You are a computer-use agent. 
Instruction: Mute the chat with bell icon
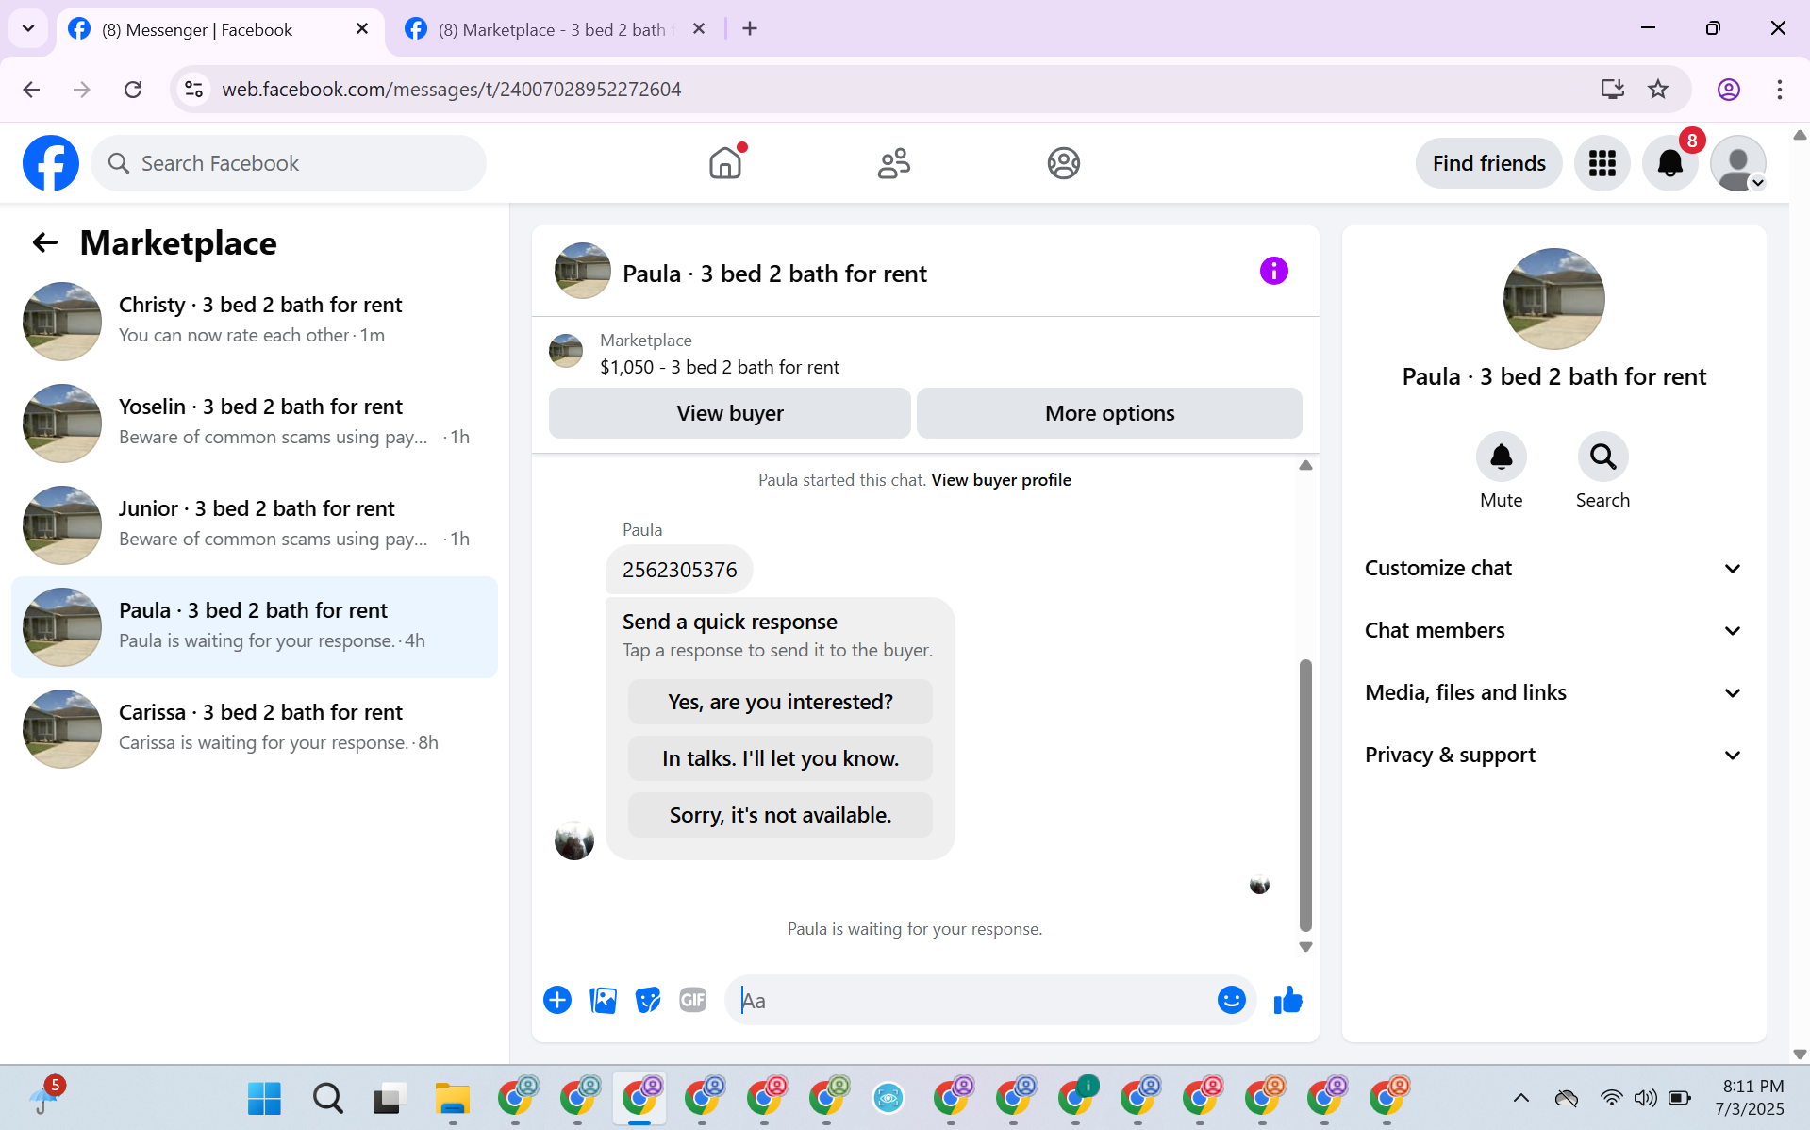pyautogui.click(x=1501, y=457)
